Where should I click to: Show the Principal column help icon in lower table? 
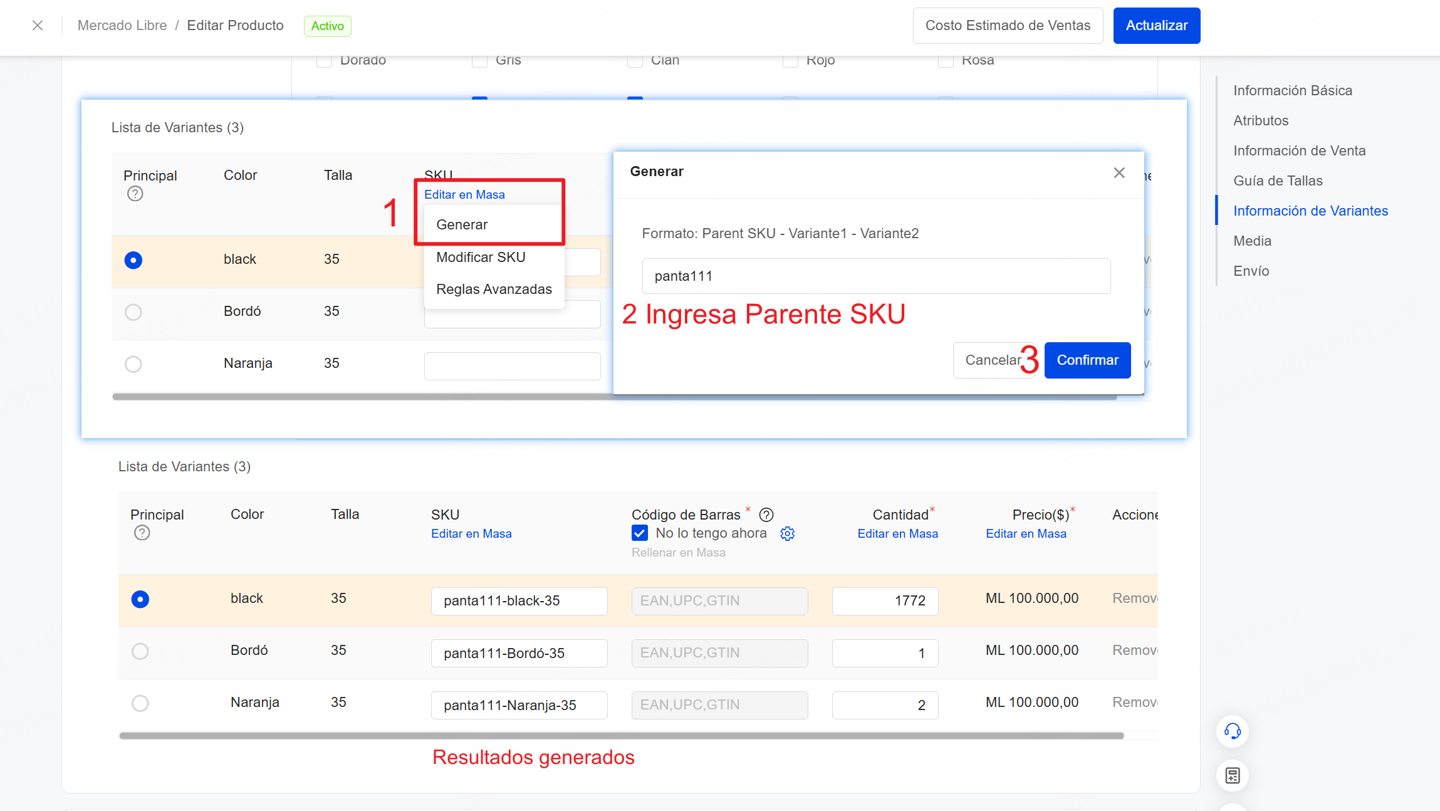142,533
